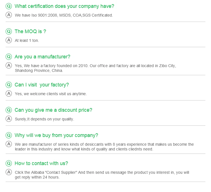
Task: Click the A icon beside 'Surely' answer
Action: click(x=9, y=119)
